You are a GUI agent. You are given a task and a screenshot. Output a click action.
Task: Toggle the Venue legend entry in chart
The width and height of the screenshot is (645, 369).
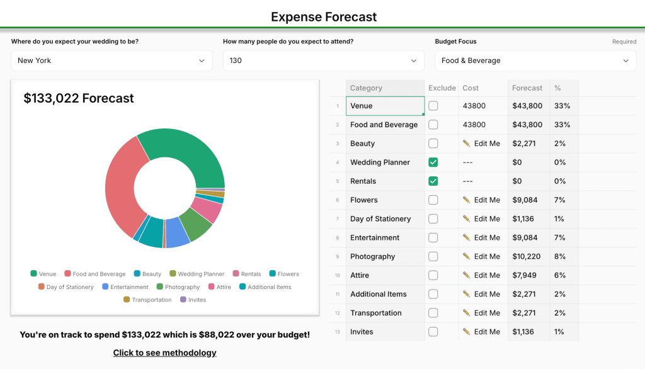click(x=43, y=274)
